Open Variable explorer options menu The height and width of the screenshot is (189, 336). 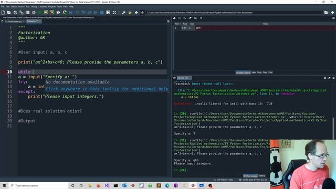click(x=333, y=18)
